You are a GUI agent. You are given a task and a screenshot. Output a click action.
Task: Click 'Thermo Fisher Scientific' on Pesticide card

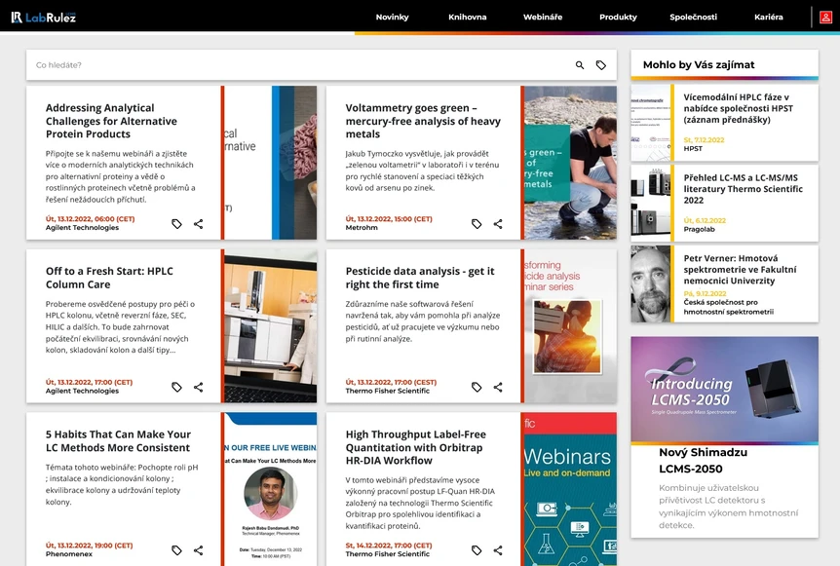point(387,391)
